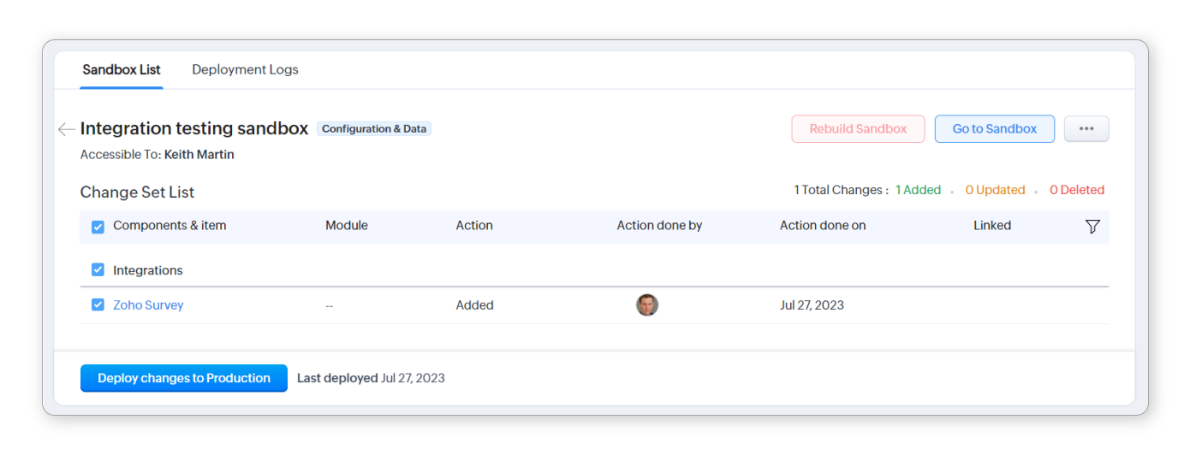Open the Deployment Logs tab

point(245,70)
